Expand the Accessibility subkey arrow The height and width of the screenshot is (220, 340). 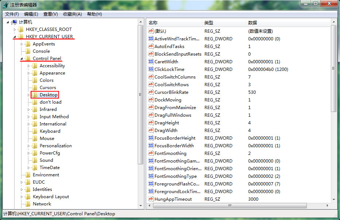click(28, 66)
